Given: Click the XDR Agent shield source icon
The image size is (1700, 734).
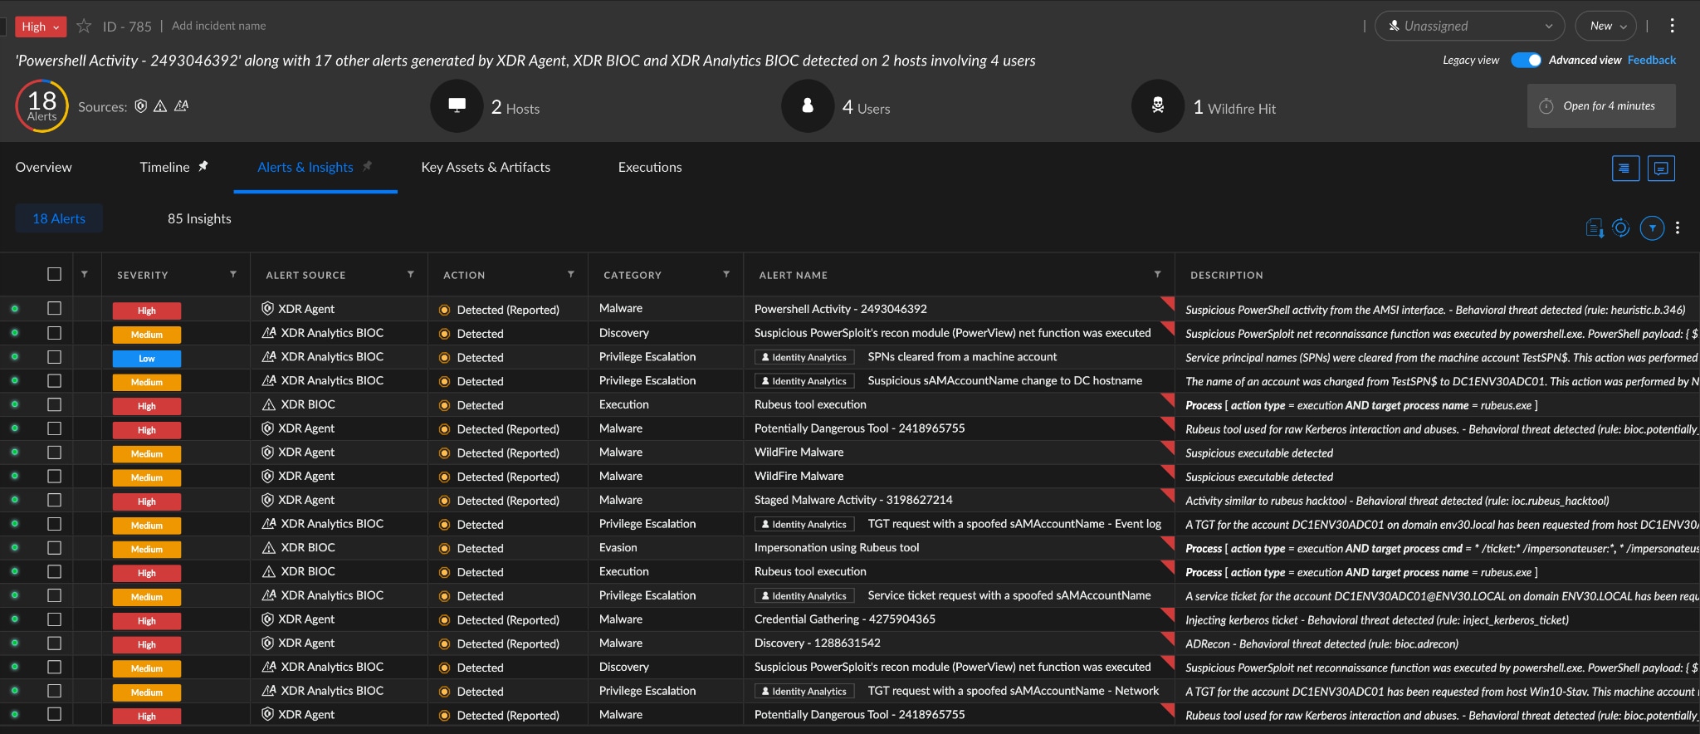Looking at the screenshot, I should [x=141, y=106].
